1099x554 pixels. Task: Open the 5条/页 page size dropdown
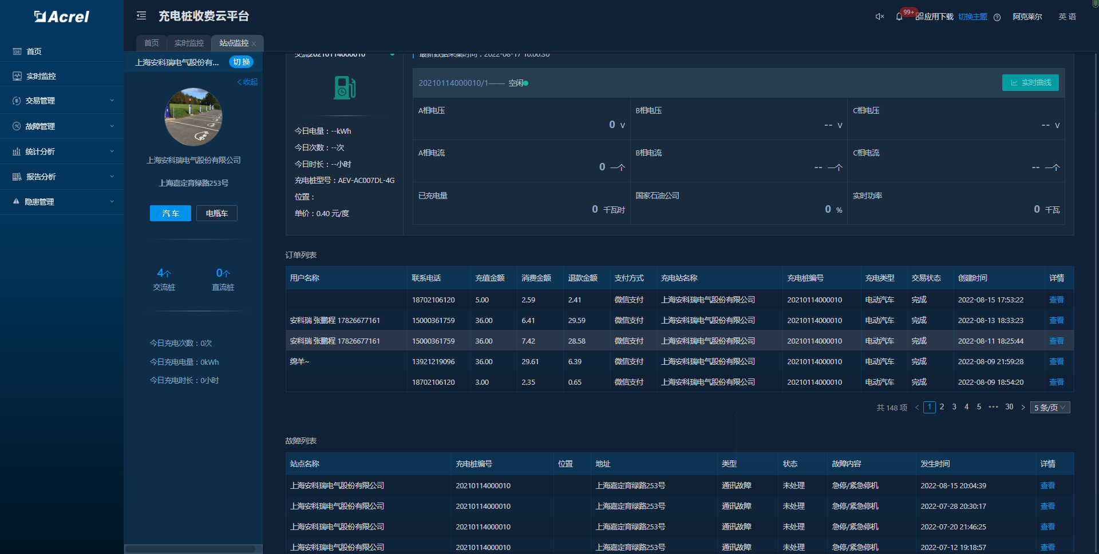1050,408
